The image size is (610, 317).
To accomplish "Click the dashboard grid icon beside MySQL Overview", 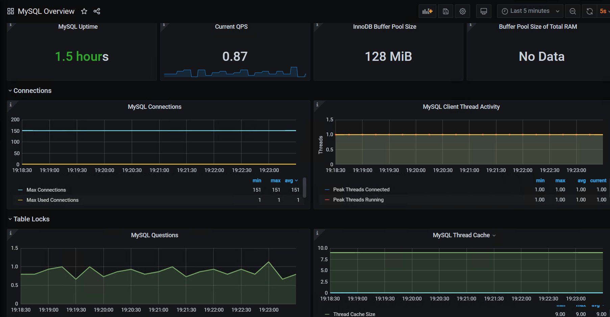I will tap(10, 11).
